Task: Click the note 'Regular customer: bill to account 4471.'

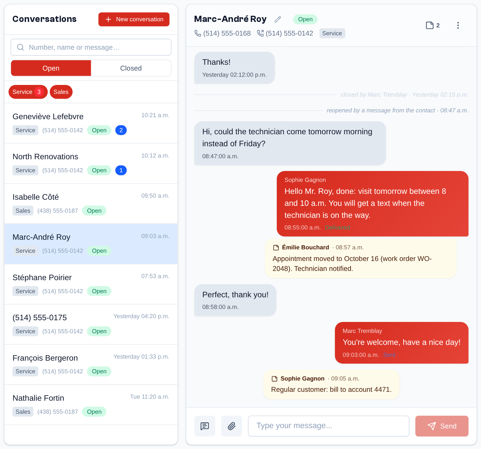Action: point(331,384)
